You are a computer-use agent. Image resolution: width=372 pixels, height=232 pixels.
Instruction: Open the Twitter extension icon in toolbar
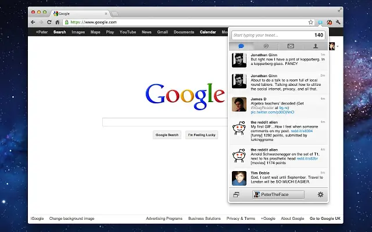tap(320, 22)
